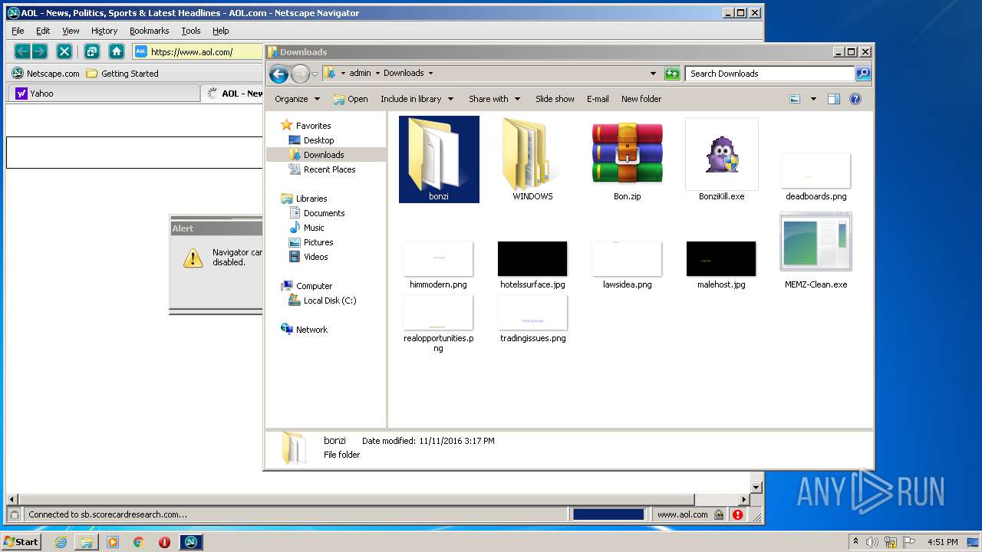Open the Netscape Help menu

221,31
